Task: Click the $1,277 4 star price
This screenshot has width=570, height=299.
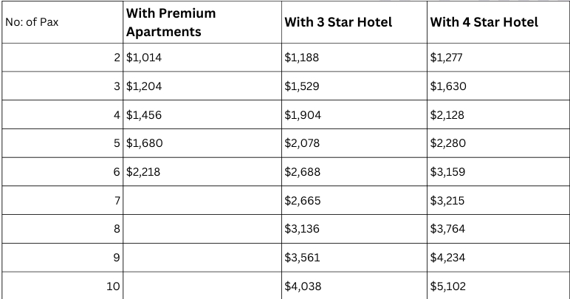Action: coord(447,58)
